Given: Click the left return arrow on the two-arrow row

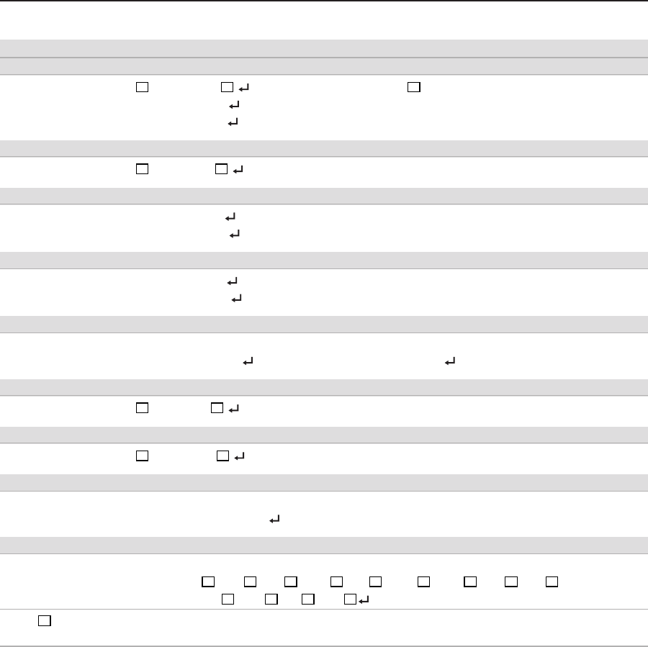Looking at the screenshot, I should pyautogui.click(x=248, y=363).
